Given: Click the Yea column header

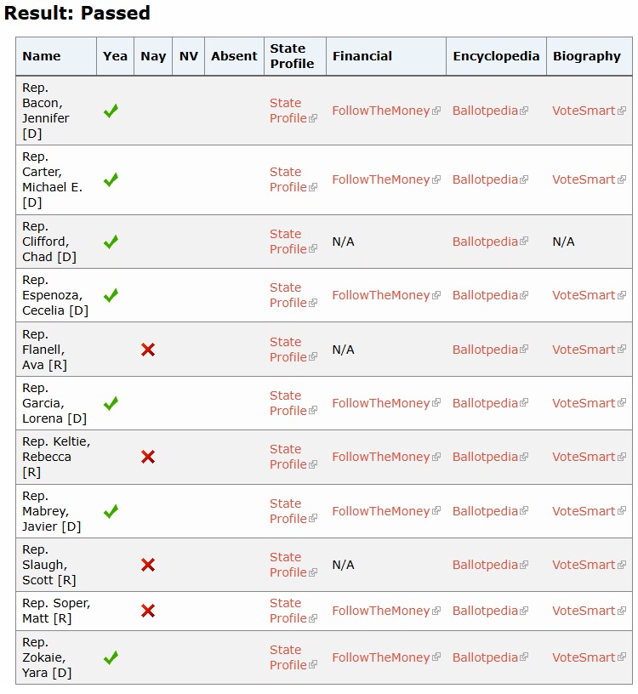Looking at the screenshot, I should (115, 56).
